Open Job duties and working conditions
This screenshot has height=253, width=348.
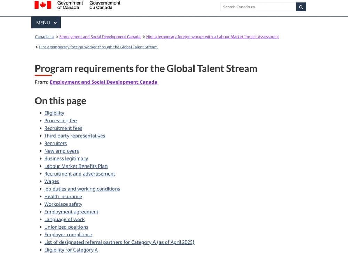tap(82, 189)
